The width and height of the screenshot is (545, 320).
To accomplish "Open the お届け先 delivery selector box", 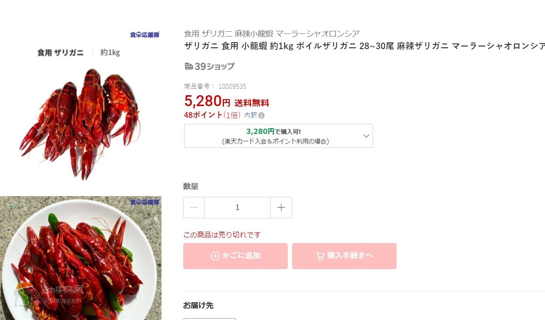I will (210, 319).
